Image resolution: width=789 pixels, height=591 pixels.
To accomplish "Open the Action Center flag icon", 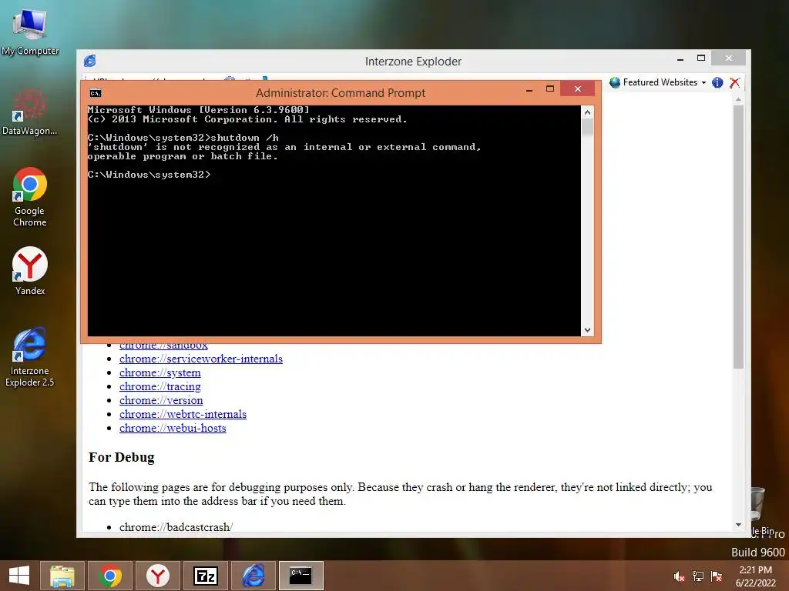I will click(717, 576).
